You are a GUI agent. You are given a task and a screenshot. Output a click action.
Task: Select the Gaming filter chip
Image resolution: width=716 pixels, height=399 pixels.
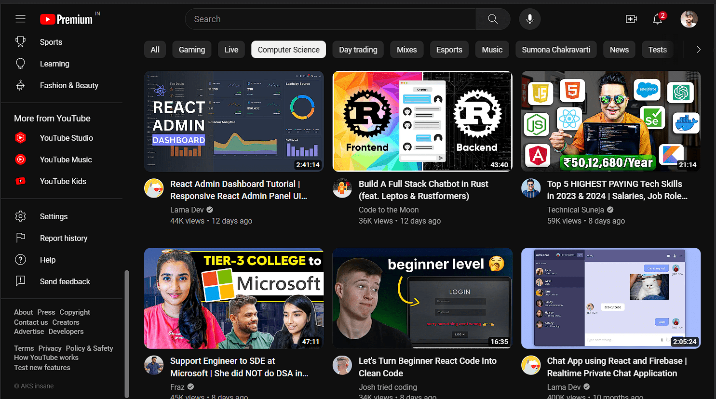click(x=191, y=50)
